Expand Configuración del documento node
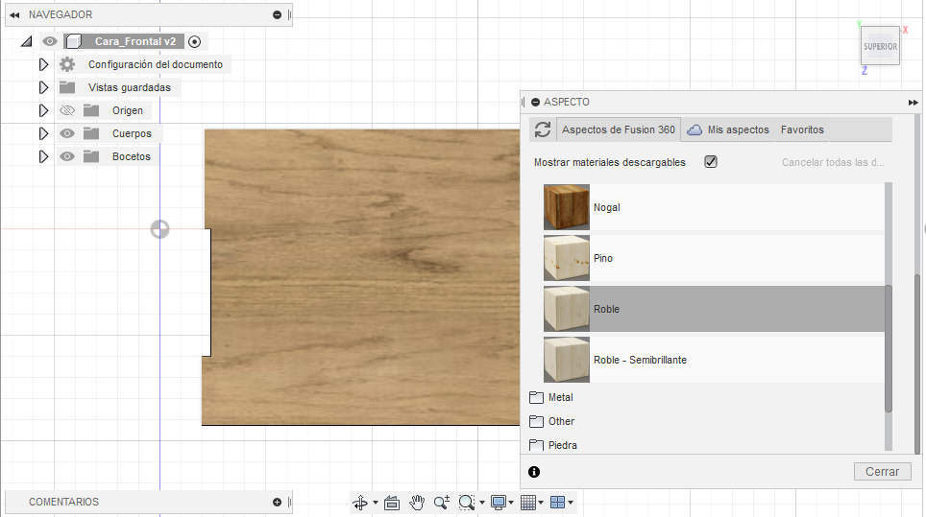Screen dimensions: 926x517 43,64
